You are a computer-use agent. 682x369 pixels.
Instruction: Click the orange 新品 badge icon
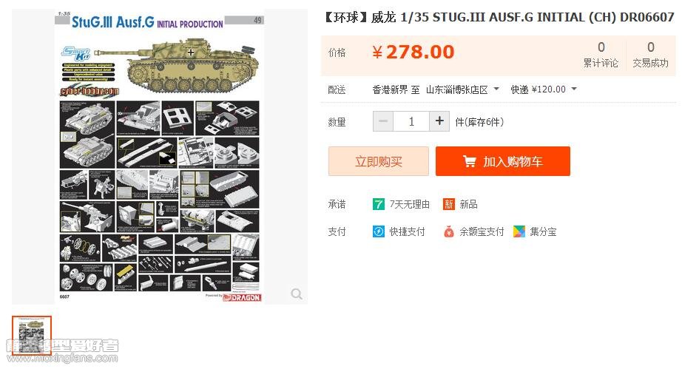tap(448, 204)
